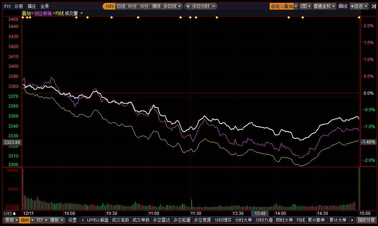Switch to the 30分 period
The height and width of the screenshot is (226, 378).
click(144, 6)
